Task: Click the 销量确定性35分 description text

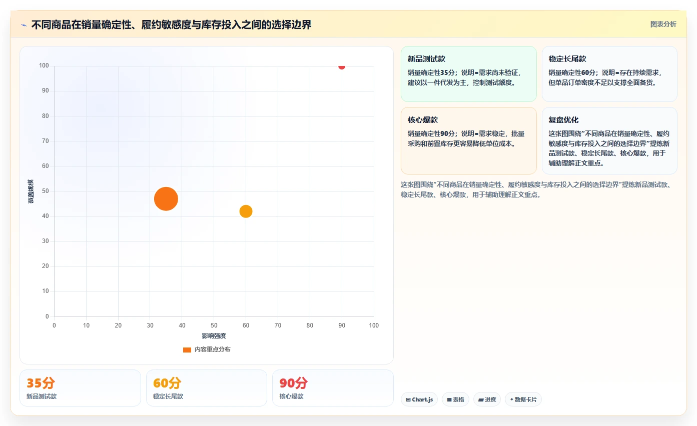Action: 465,77
